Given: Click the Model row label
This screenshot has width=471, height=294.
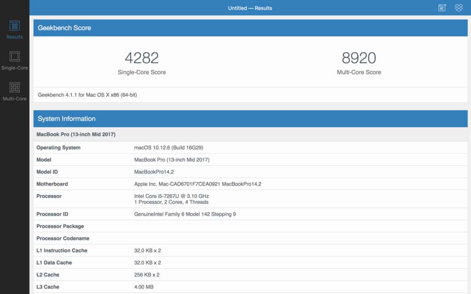Looking at the screenshot, I should pos(44,160).
